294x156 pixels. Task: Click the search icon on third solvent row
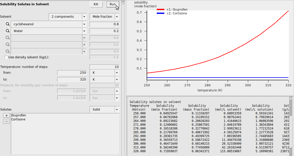(x=8, y=38)
